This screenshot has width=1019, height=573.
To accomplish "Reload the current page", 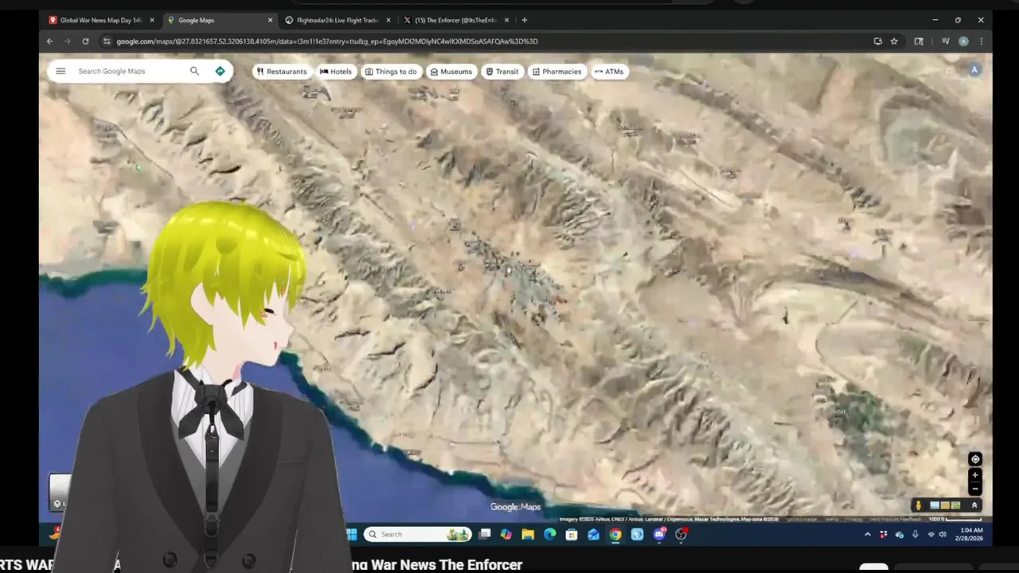I will click(85, 41).
